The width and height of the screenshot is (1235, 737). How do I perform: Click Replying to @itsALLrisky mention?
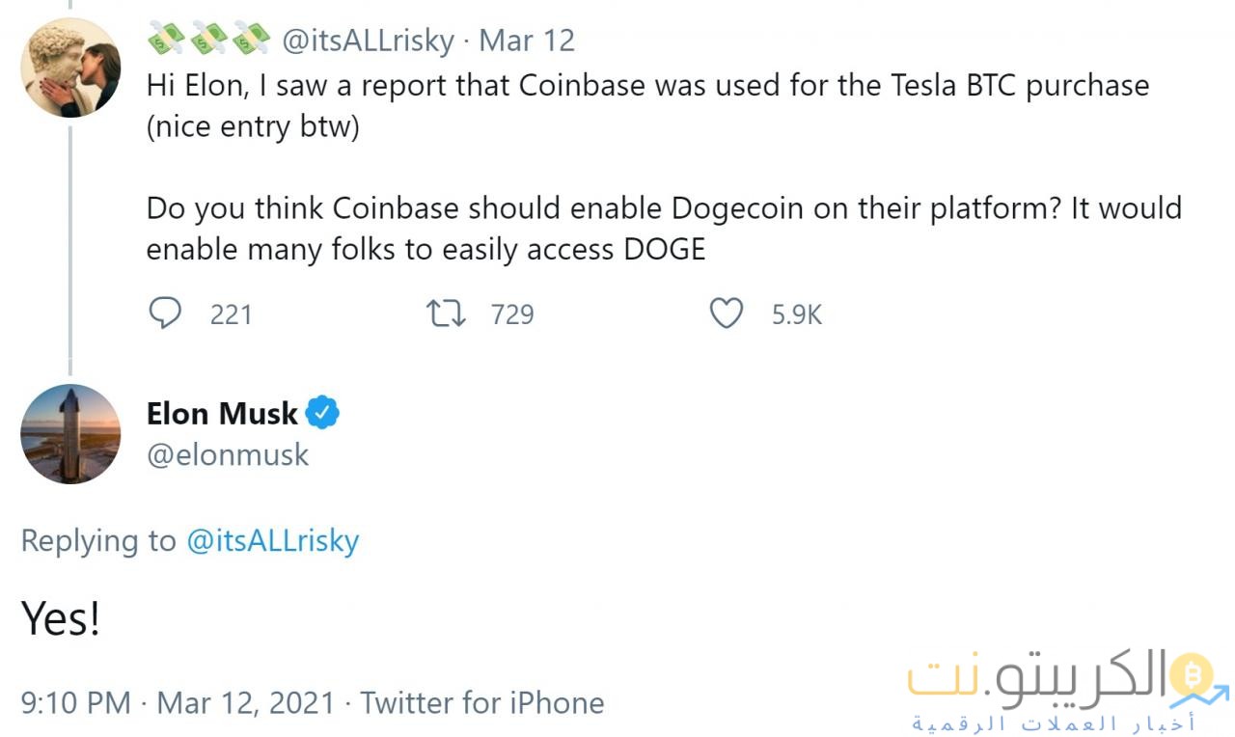point(274,541)
